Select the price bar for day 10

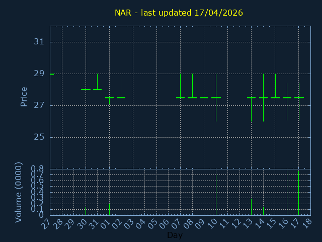216,98
